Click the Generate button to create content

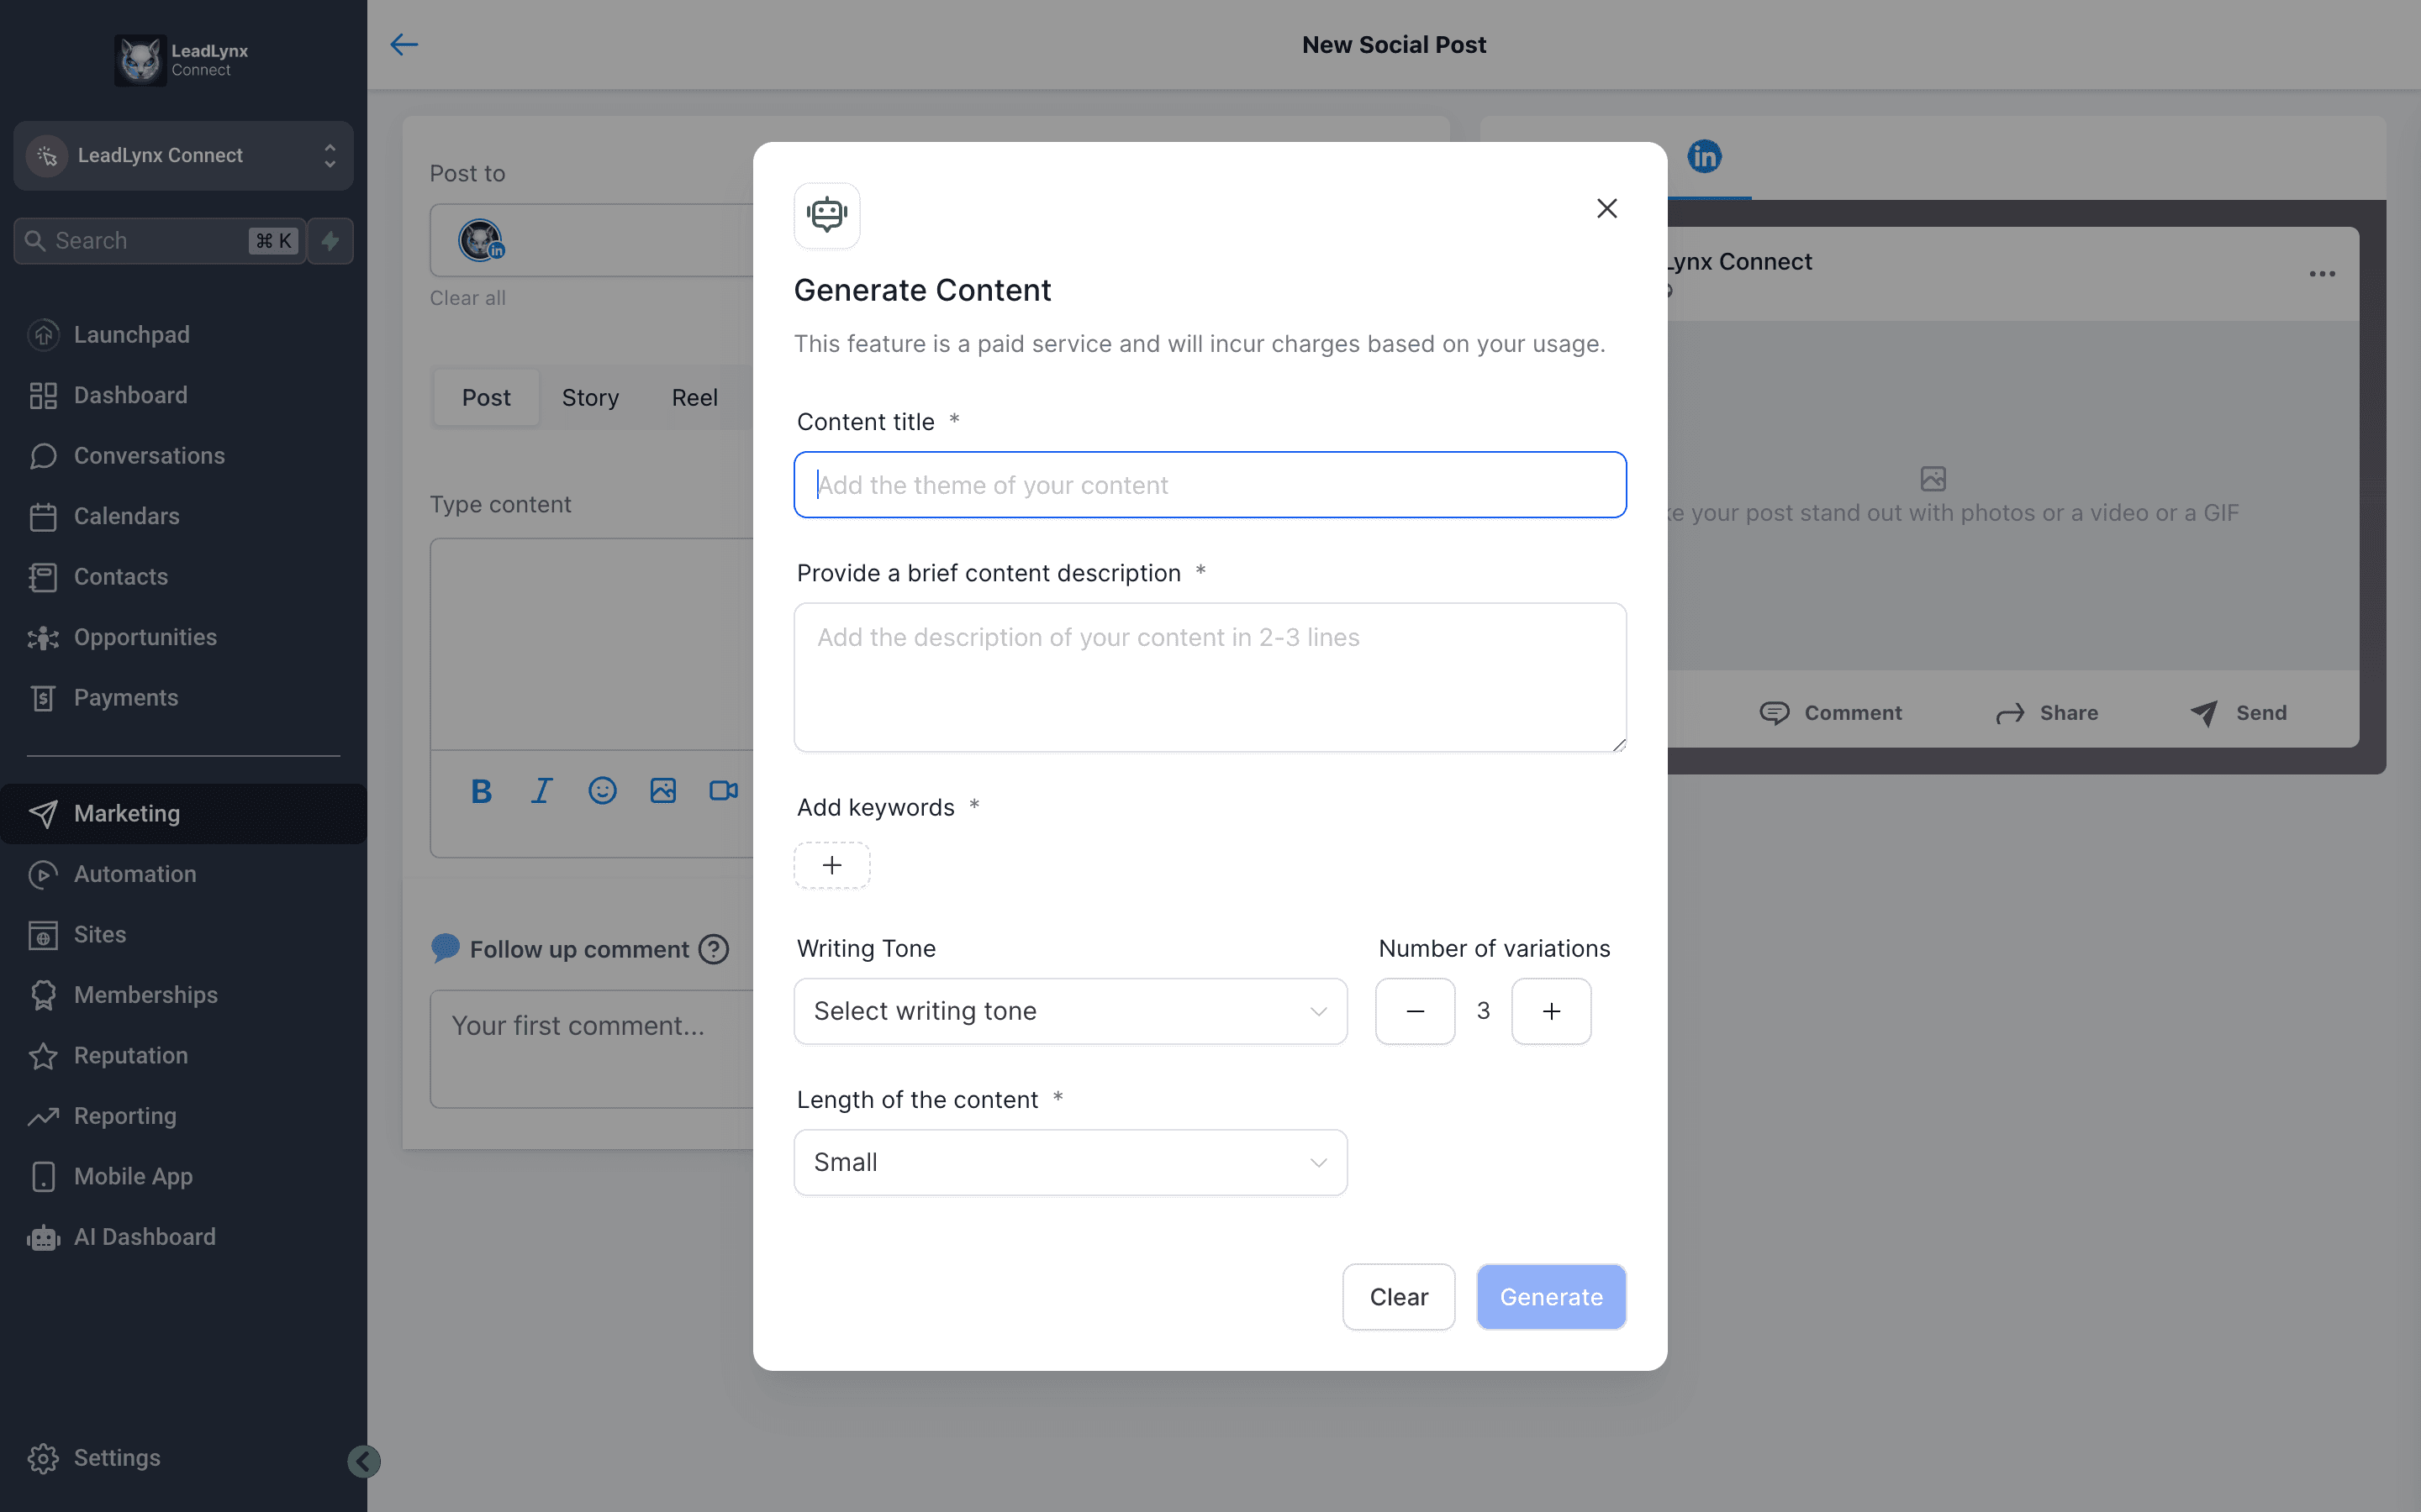tap(1551, 1296)
